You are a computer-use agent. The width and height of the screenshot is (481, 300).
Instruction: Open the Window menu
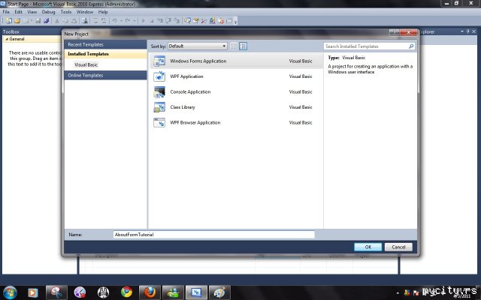[85, 12]
